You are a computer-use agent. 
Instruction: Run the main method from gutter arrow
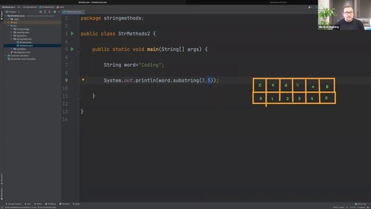(x=72, y=49)
